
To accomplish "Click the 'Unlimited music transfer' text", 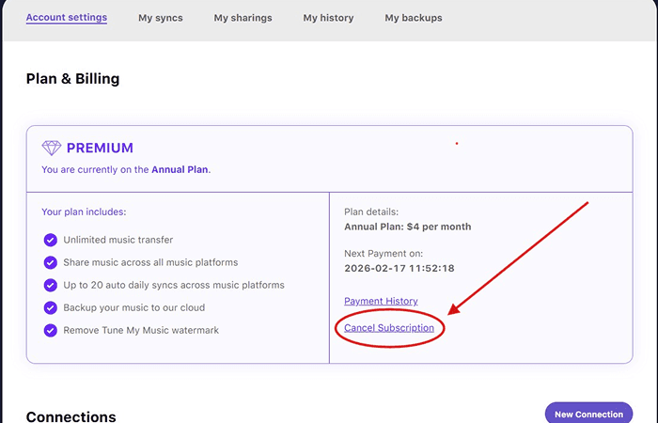I will pyautogui.click(x=117, y=240).
